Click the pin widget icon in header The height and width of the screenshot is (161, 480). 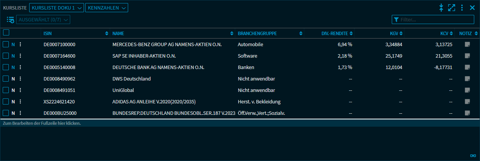pos(441,8)
